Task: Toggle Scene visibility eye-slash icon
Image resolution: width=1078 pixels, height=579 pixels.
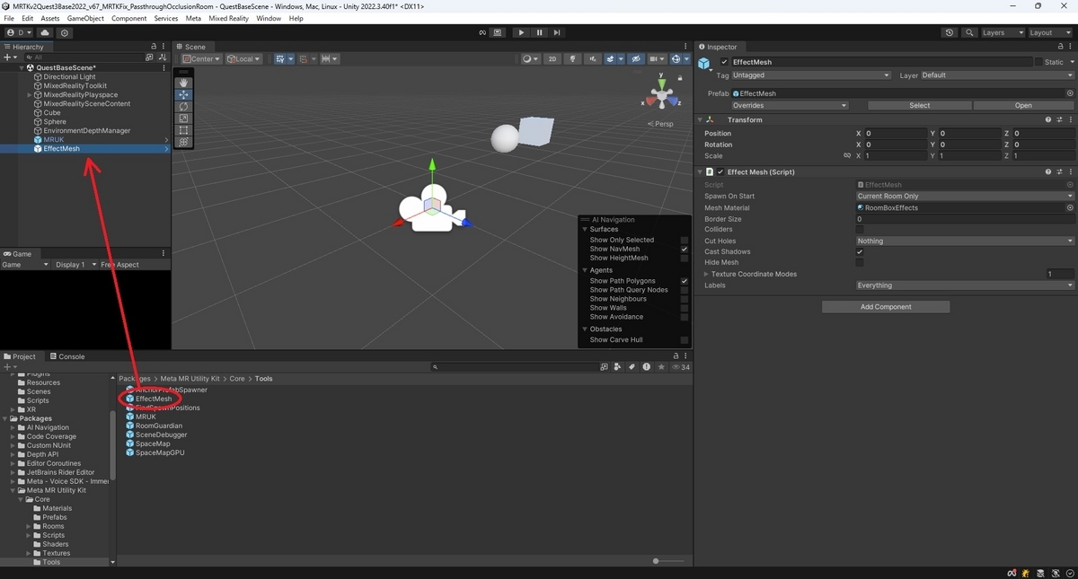Action: tap(637, 59)
